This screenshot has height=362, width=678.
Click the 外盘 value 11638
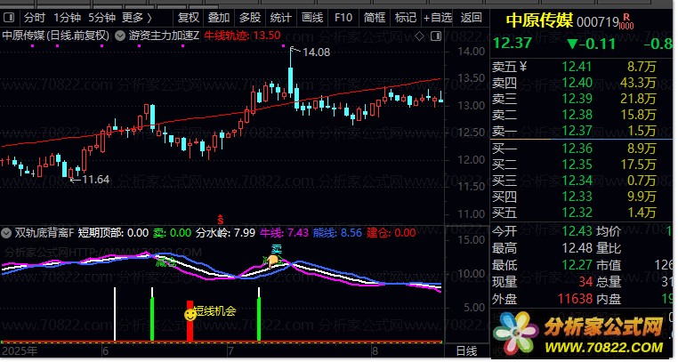575,299
